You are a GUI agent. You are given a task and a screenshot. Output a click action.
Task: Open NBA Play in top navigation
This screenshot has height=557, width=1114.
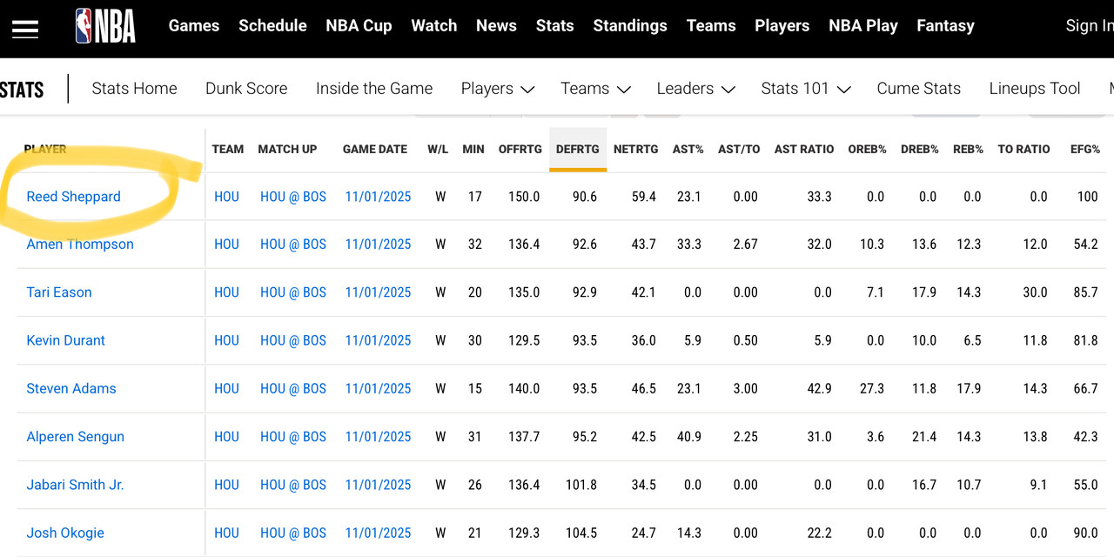click(863, 26)
